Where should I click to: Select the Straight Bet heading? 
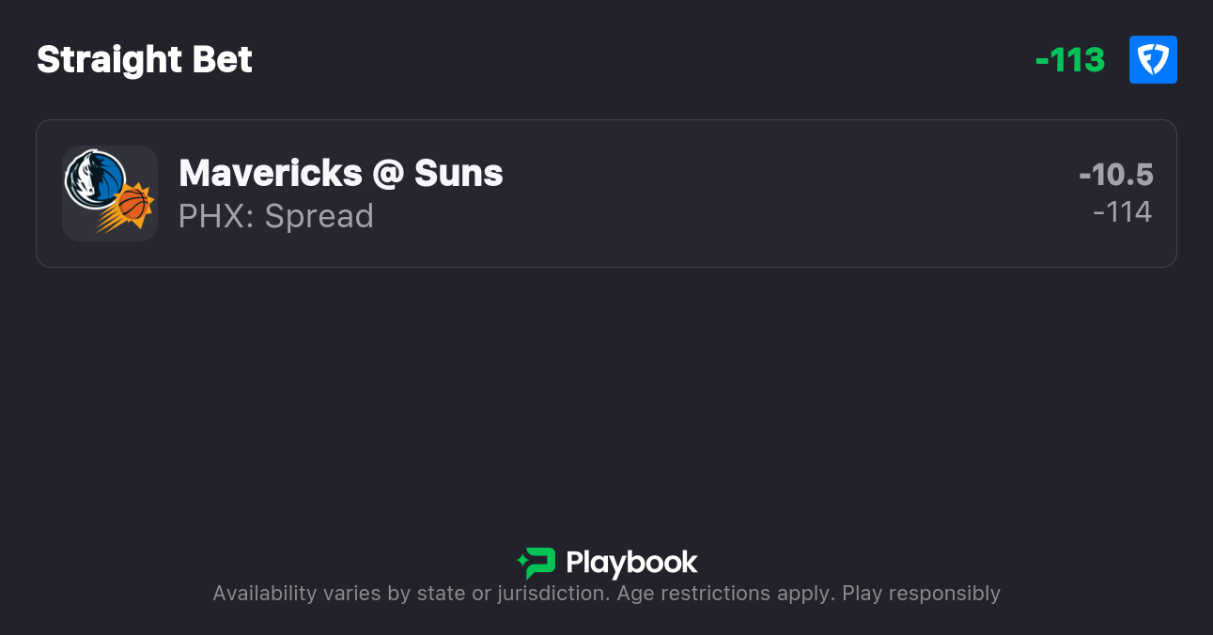(x=144, y=59)
